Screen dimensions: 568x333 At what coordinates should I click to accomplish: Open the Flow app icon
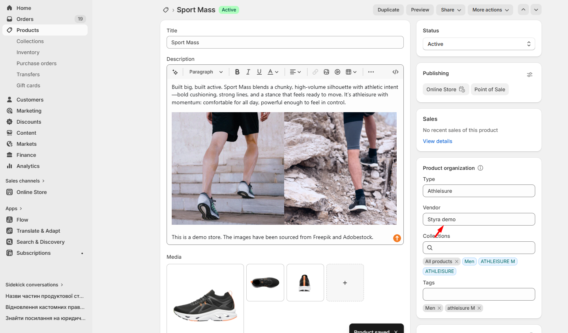9,220
